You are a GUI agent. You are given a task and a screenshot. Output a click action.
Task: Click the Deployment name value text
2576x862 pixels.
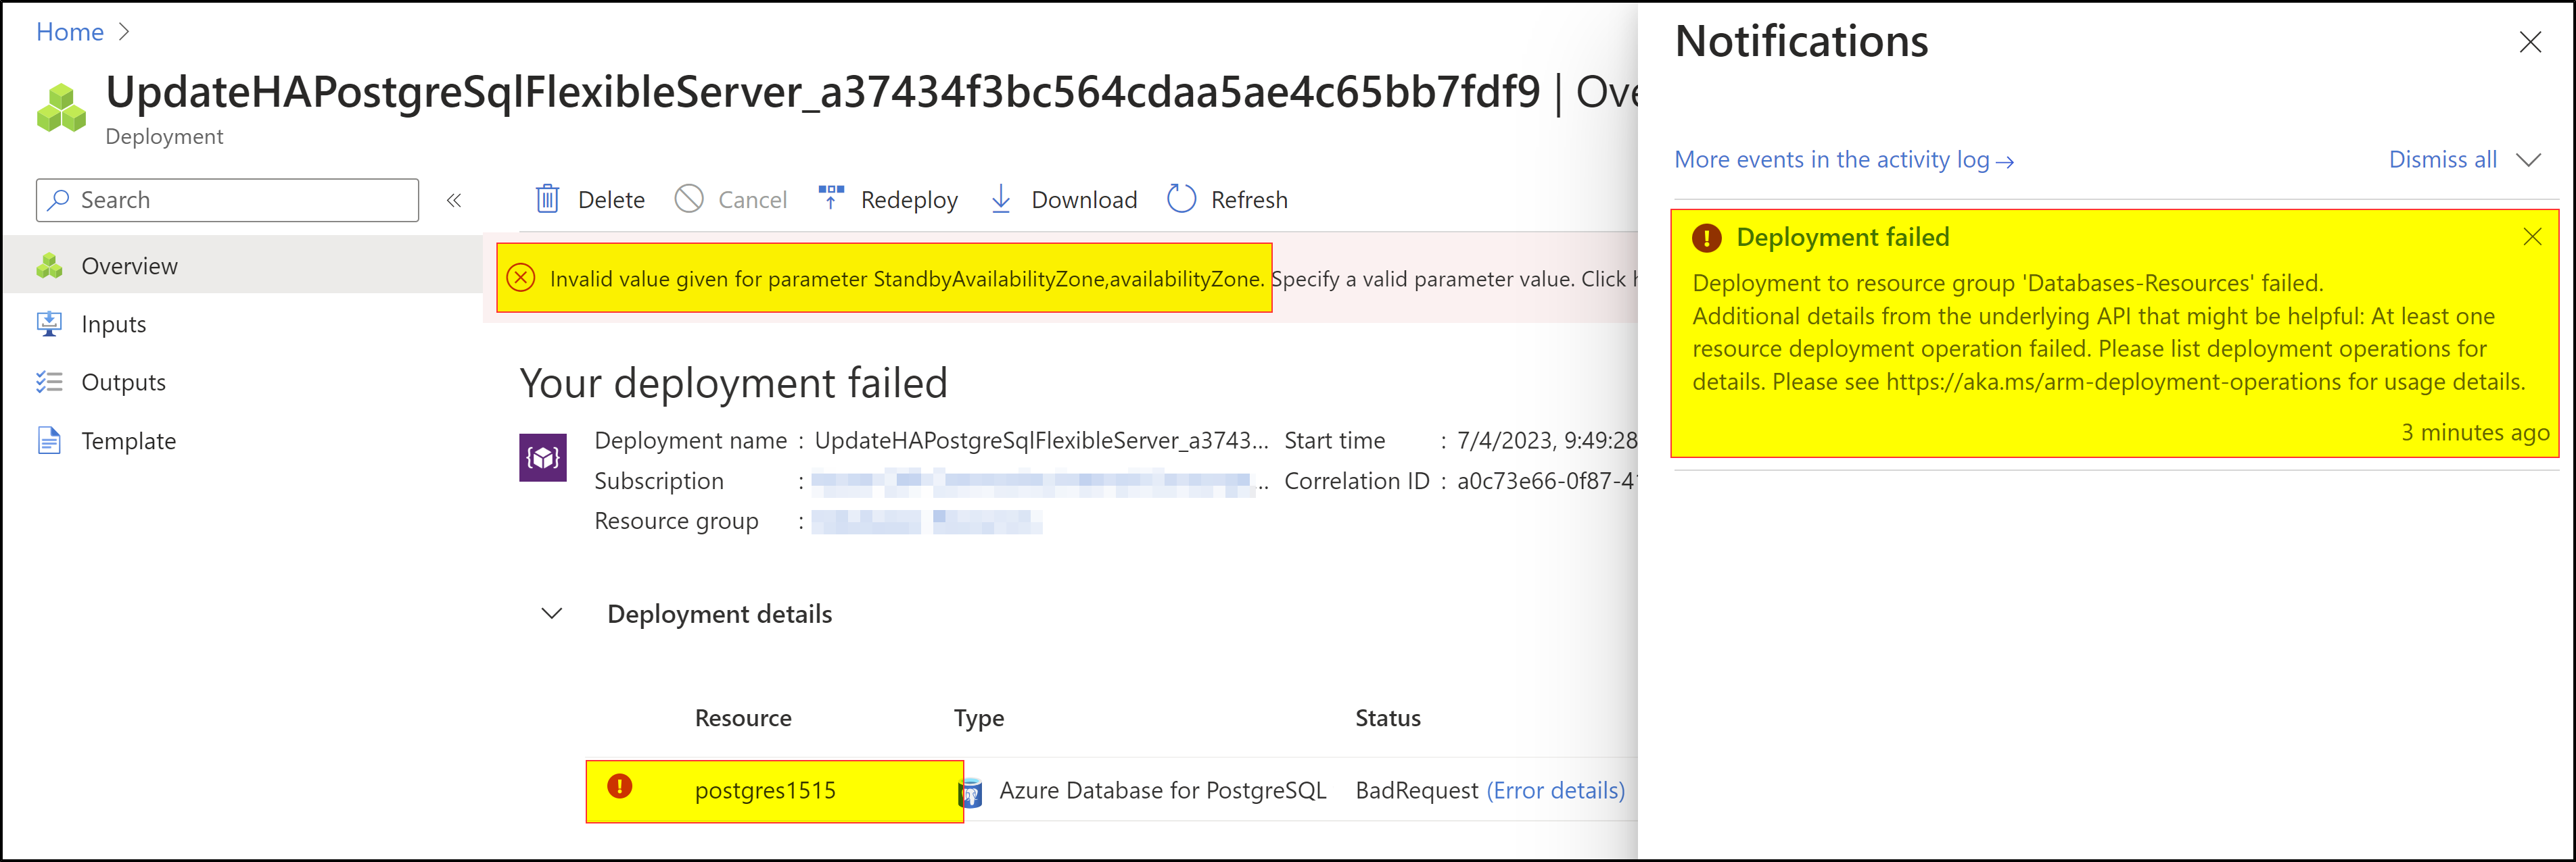click(1041, 440)
